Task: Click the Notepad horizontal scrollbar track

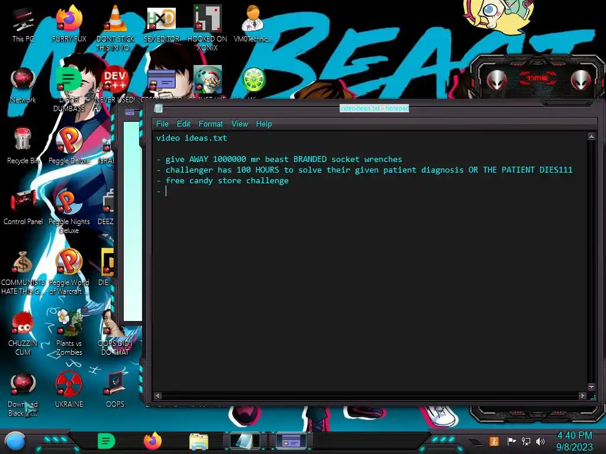Action: coord(370,395)
